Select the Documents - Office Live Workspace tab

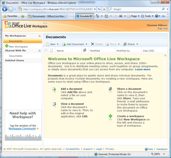click(x=47, y=16)
